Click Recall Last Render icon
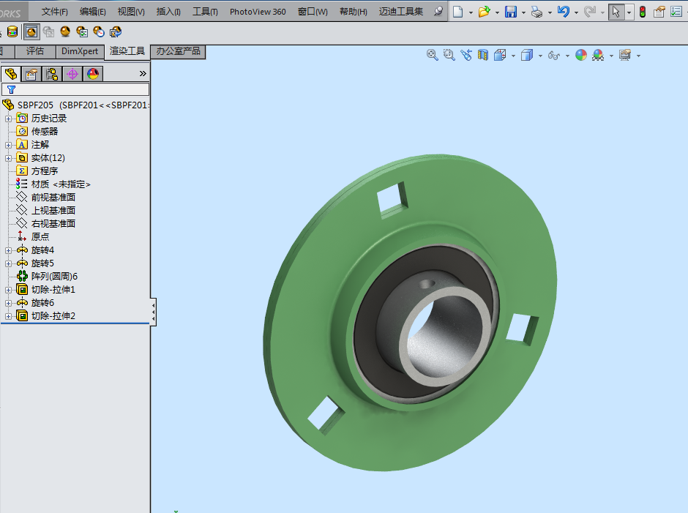This screenshot has height=513, width=688. tap(116, 31)
